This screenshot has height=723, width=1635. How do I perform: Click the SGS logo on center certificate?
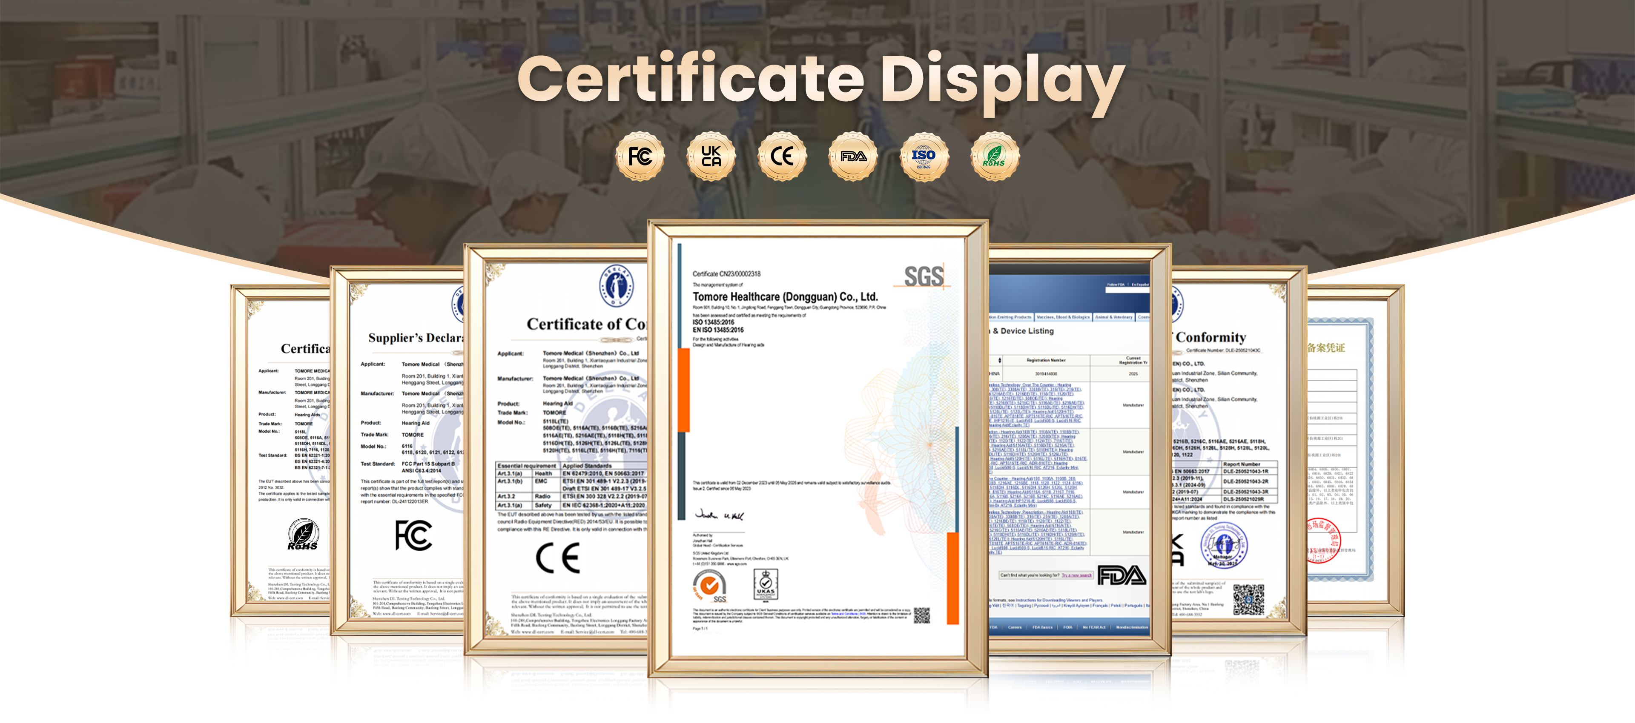tap(924, 276)
